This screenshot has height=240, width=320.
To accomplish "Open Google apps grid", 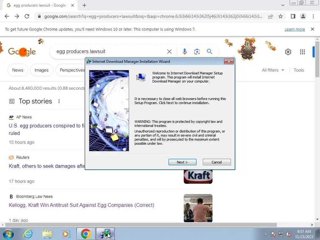I will [302, 52].
